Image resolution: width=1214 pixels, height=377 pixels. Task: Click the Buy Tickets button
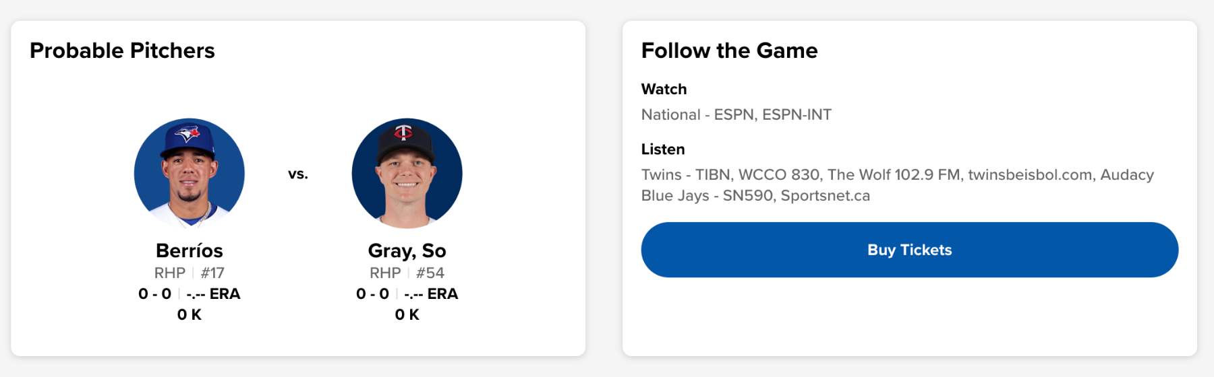909,250
